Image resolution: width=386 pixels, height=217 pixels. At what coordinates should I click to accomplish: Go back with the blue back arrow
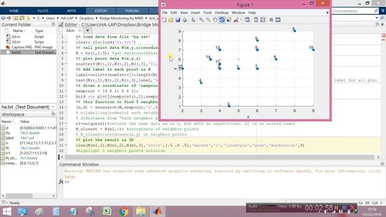pyautogui.click(x=3, y=18)
